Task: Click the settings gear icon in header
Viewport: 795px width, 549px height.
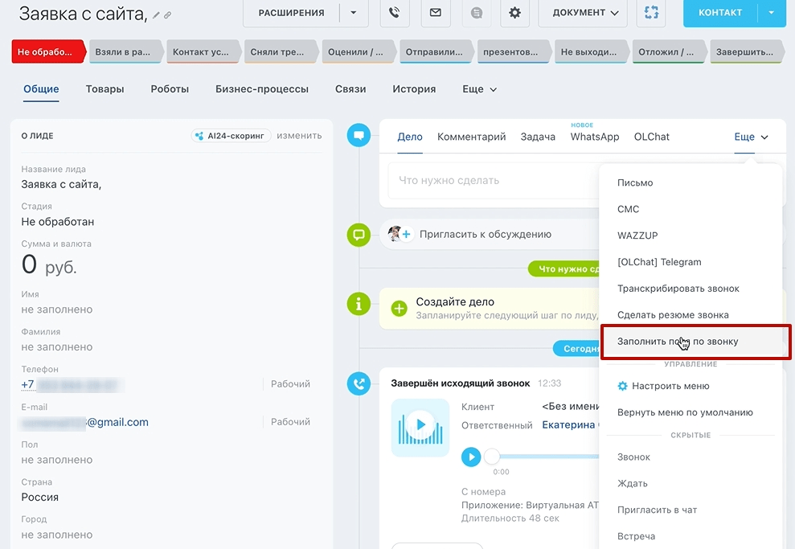Action: [x=514, y=13]
